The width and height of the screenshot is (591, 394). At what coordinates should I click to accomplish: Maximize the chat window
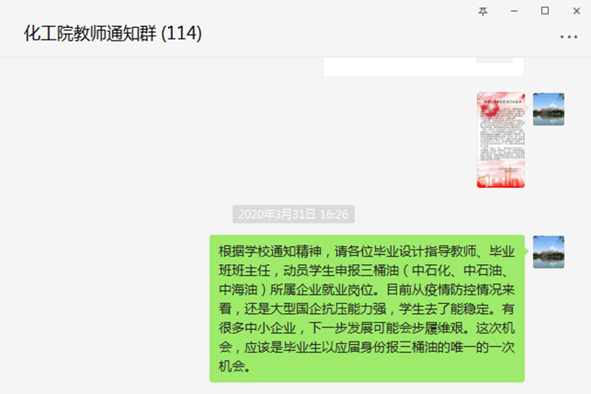point(545,11)
